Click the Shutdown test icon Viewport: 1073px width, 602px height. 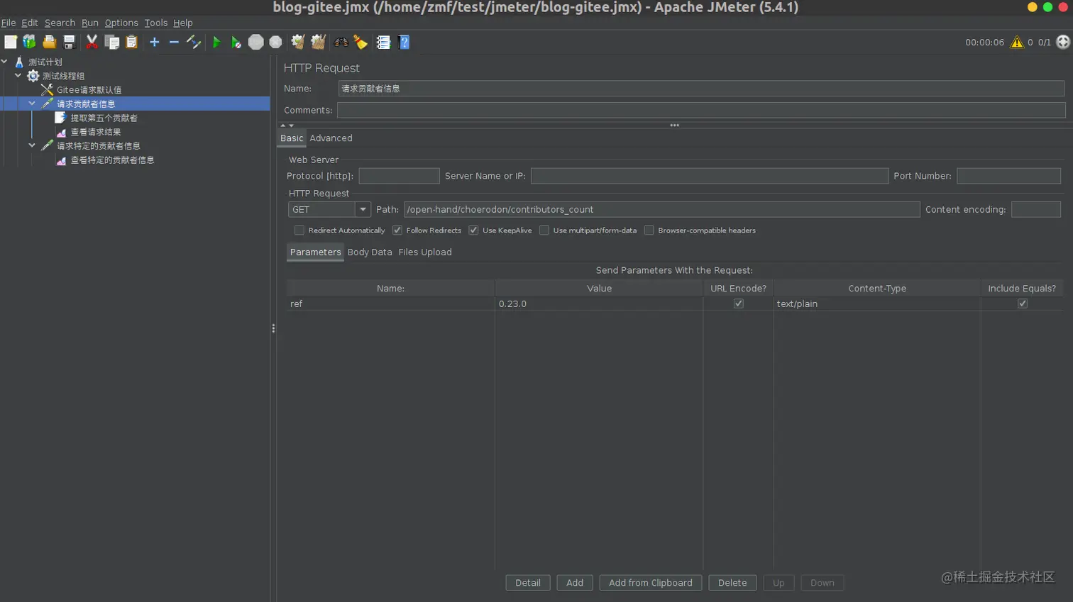(x=276, y=43)
